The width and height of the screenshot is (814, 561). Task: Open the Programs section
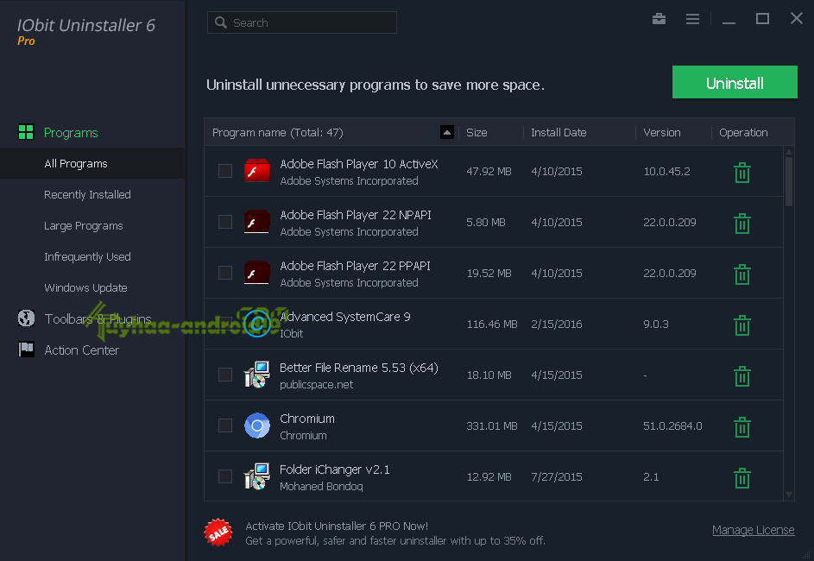pyautogui.click(x=71, y=132)
